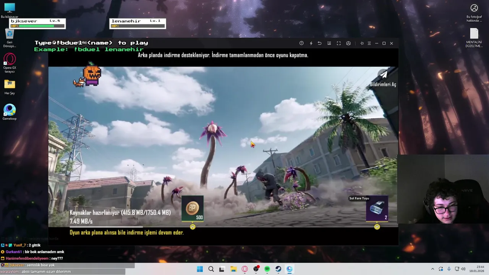Viewport: 489px width, 275px height.
Task: Minimize the Gameloop window
Action: 376,44
